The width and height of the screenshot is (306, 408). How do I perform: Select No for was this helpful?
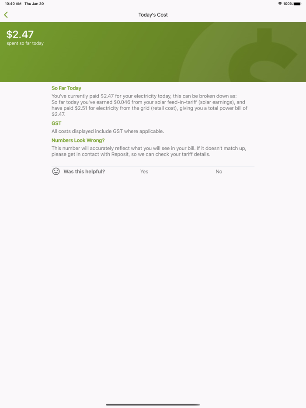[219, 172]
